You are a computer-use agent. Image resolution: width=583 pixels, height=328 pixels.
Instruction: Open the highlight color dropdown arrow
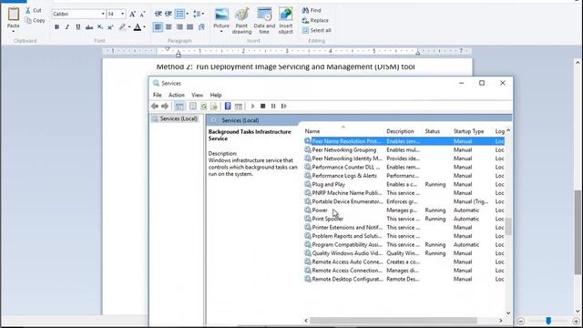(129, 26)
